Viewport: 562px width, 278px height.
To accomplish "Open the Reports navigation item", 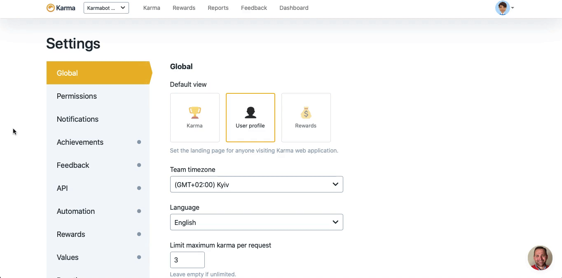I will pos(218,8).
